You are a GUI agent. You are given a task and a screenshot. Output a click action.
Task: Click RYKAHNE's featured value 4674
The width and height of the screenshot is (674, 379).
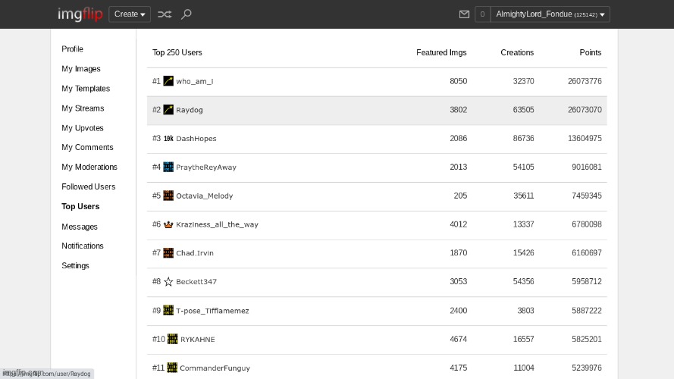(x=458, y=339)
